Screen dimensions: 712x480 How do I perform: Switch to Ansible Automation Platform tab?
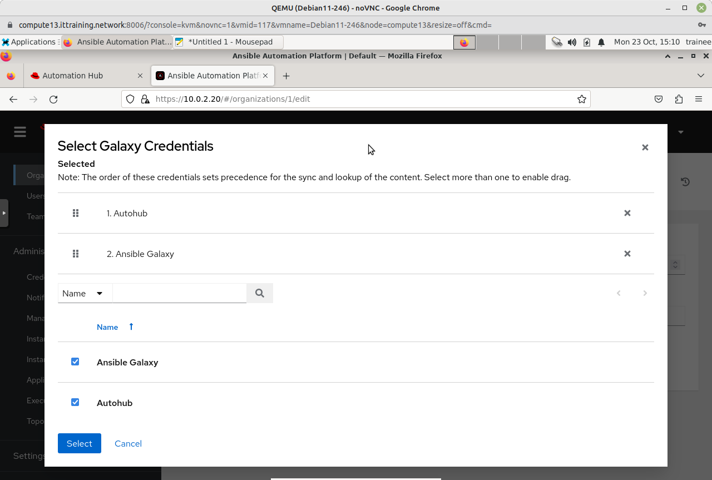(212, 76)
